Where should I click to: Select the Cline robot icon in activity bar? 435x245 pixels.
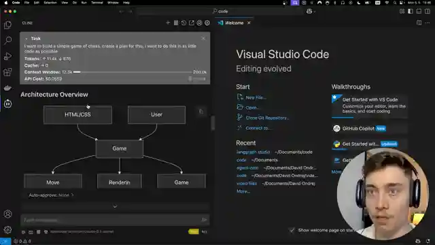coord(7,103)
